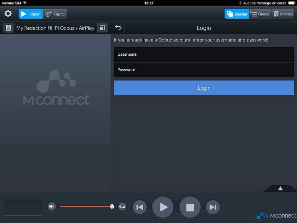297x223 pixels.
Task: Open the settings gear
Action: [x=8, y=13]
